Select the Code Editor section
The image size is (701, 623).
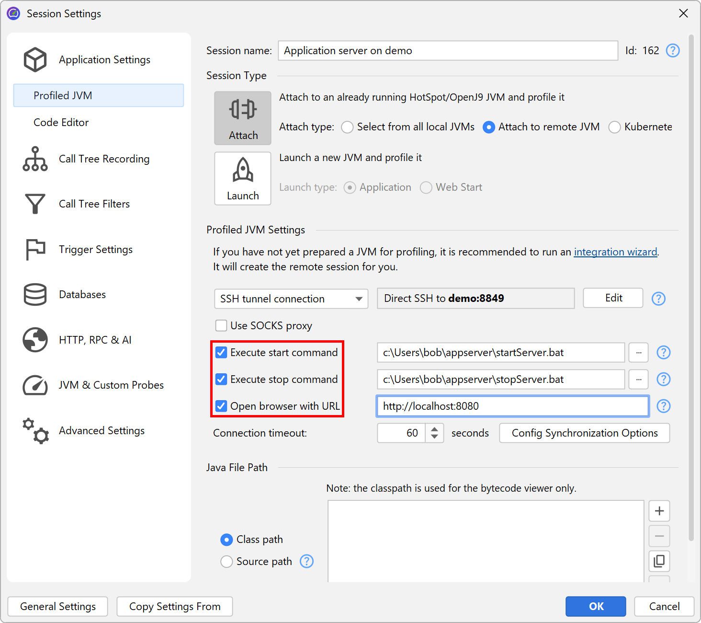61,123
